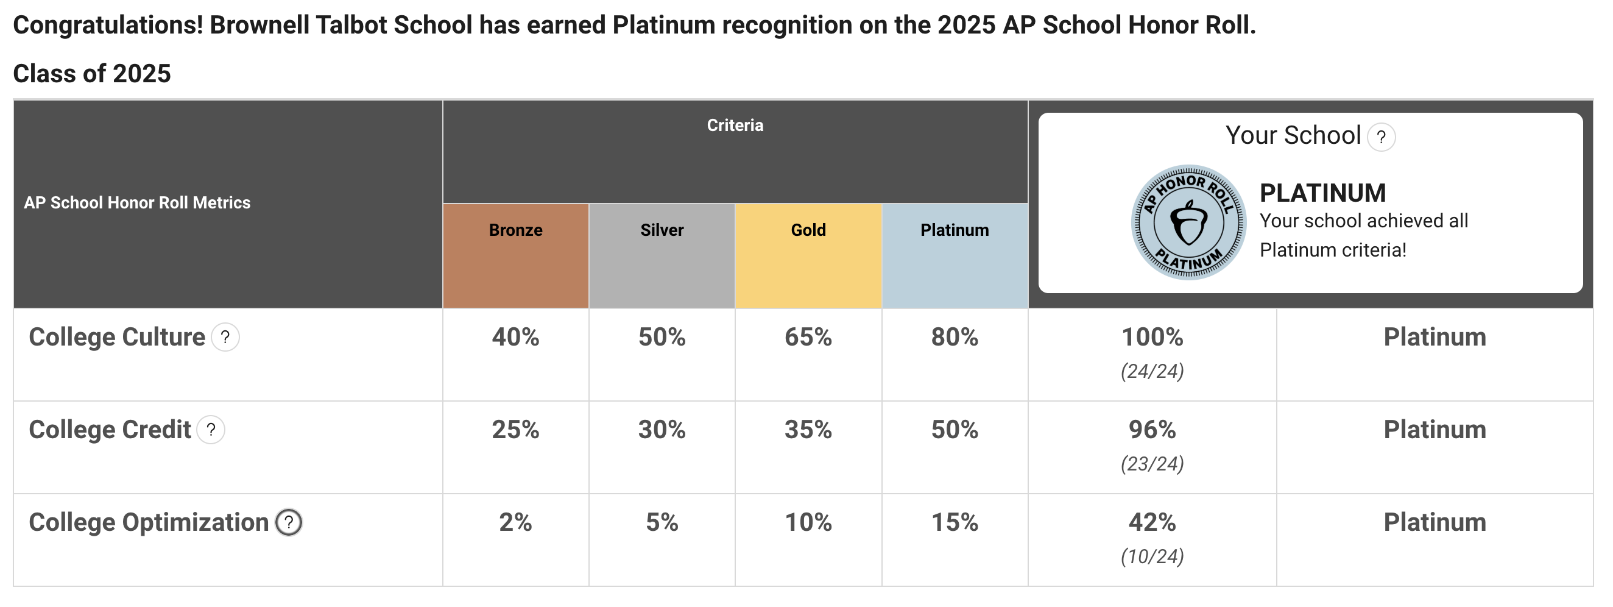This screenshot has width=1613, height=607.
Task: Click the Criteria header cell
Action: (735, 126)
